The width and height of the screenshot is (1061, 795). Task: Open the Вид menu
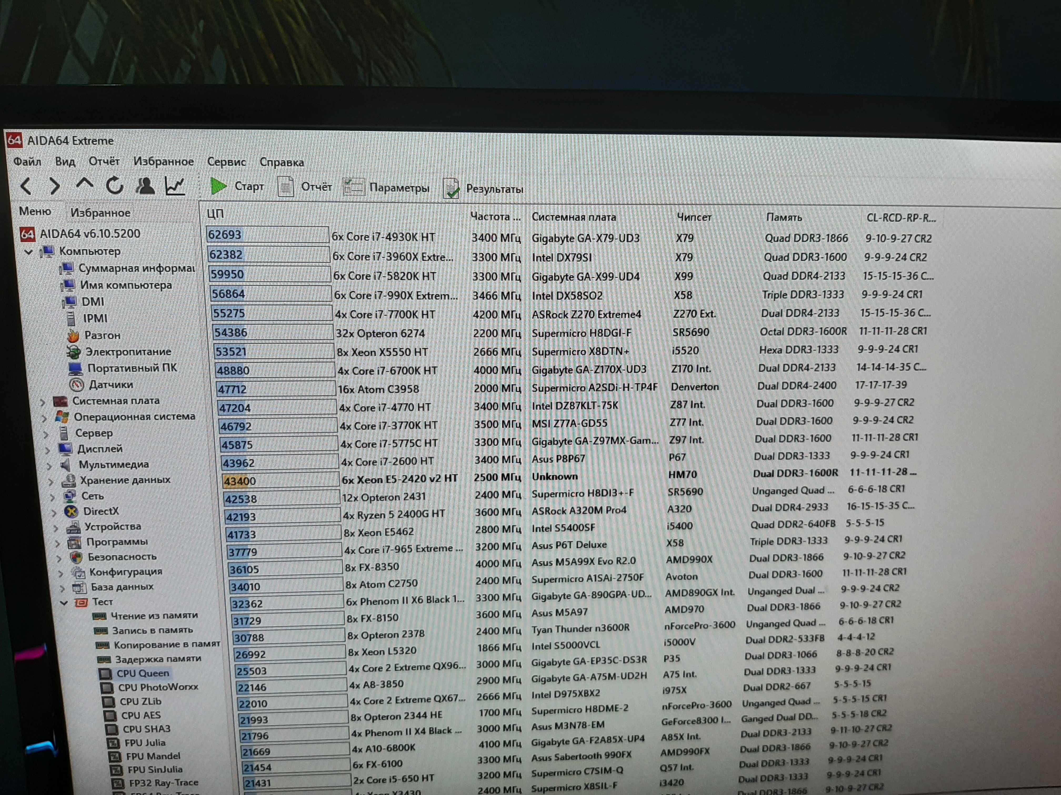(65, 161)
